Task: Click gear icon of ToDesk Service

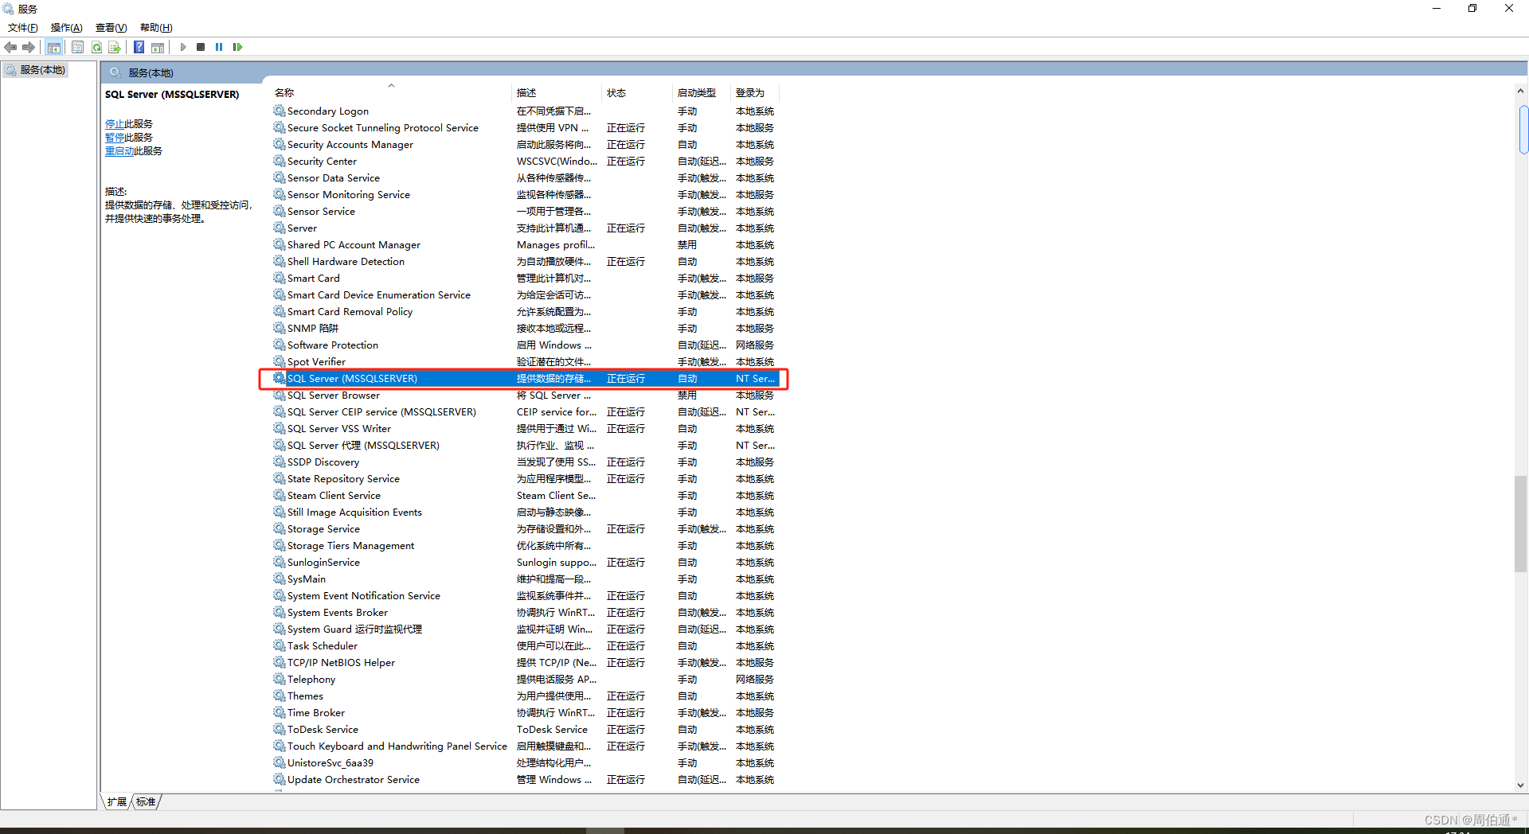Action: (x=280, y=729)
